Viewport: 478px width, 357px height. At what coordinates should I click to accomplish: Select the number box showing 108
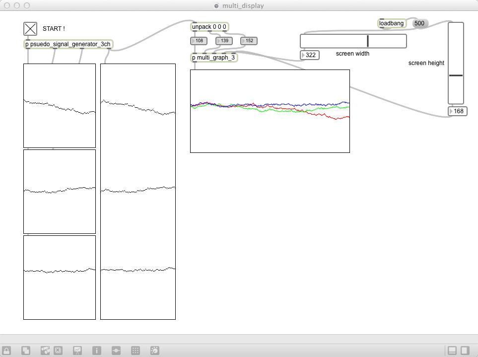click(199, 41)
